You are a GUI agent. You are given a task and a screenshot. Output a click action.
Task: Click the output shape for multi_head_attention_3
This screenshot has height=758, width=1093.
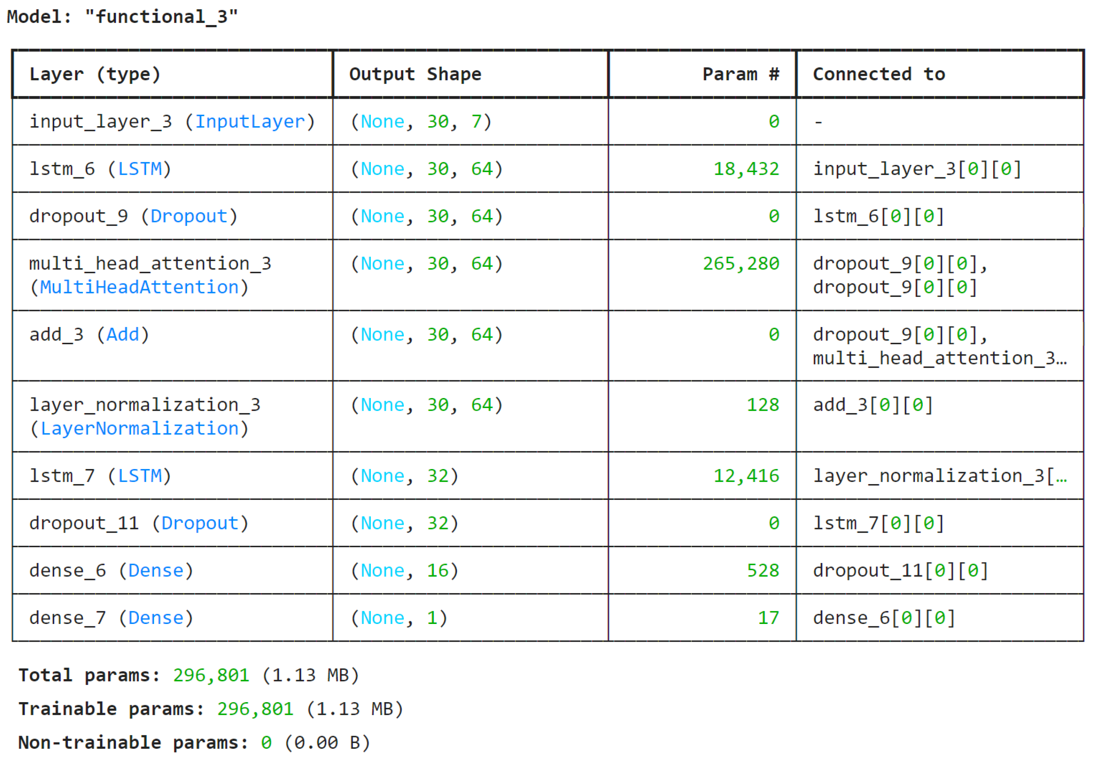coord(426,264)
